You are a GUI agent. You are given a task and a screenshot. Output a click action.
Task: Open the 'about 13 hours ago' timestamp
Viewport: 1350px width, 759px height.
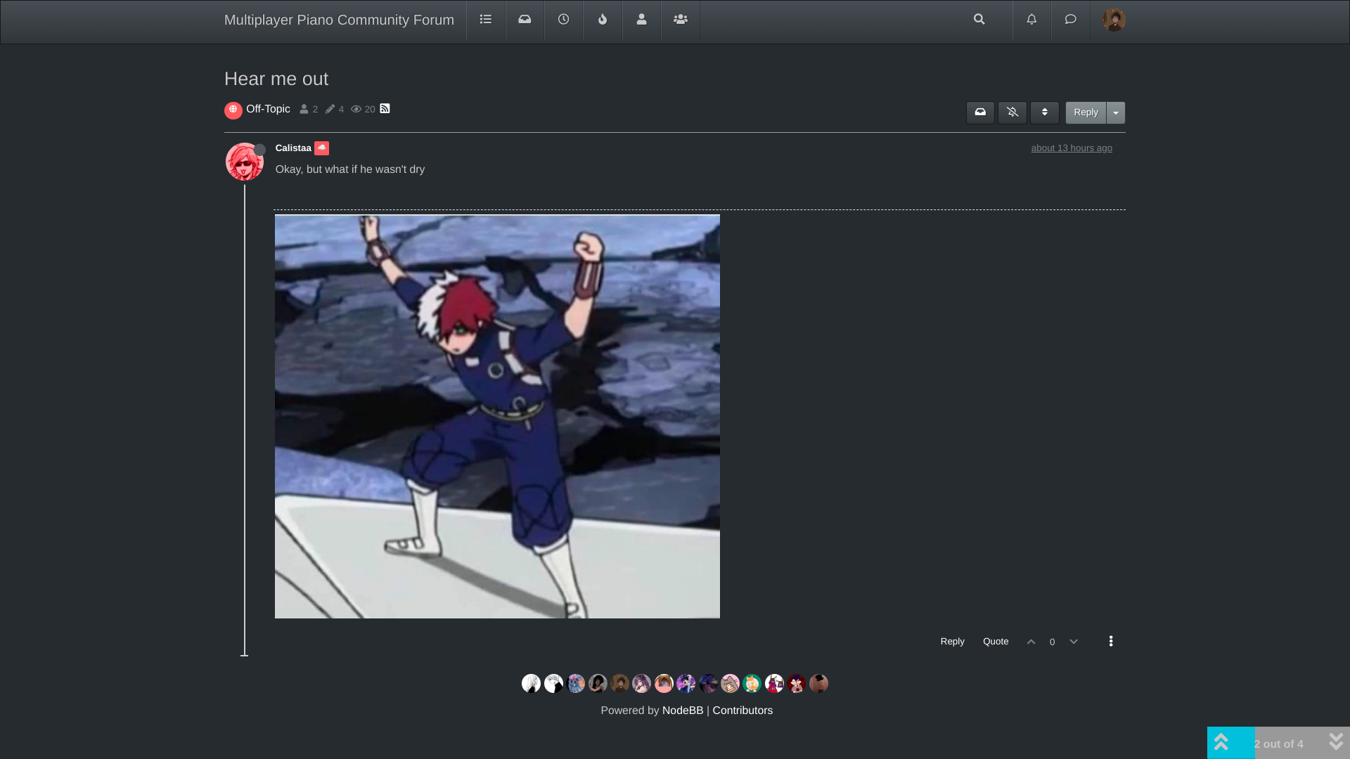click(1072, 148)
